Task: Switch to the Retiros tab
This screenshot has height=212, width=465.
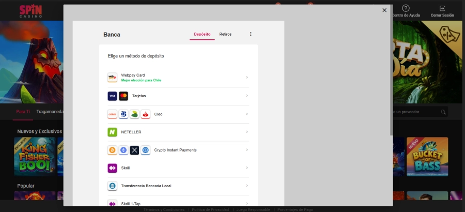Action: coord(225,34)
